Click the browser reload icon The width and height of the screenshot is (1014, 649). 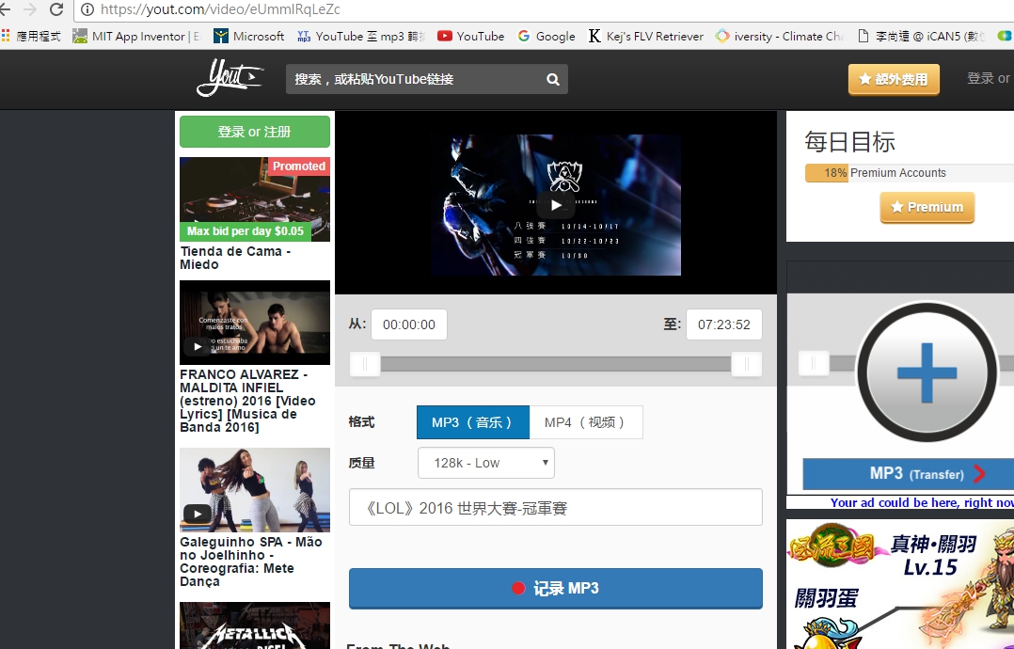pyautogui.click(x=56, y=9)
